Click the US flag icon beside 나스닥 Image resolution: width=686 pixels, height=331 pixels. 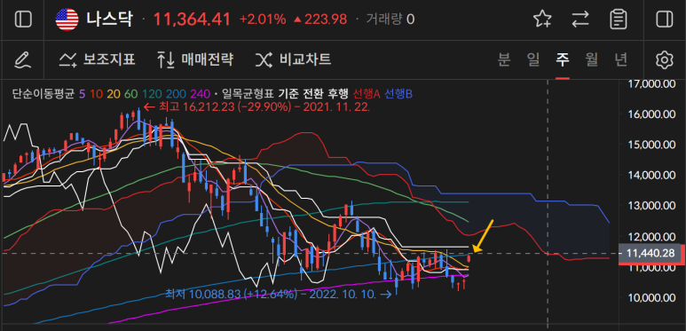click(67, 20)
